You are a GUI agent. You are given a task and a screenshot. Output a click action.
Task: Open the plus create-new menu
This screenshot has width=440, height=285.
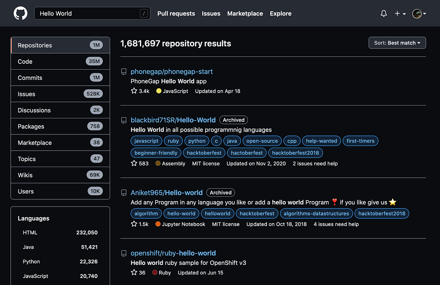point(400,14)
